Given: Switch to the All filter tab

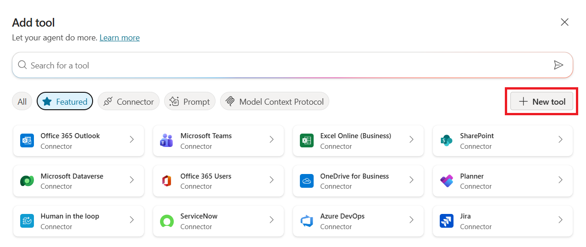Looking at the screenshot, I should pos(22,101).
